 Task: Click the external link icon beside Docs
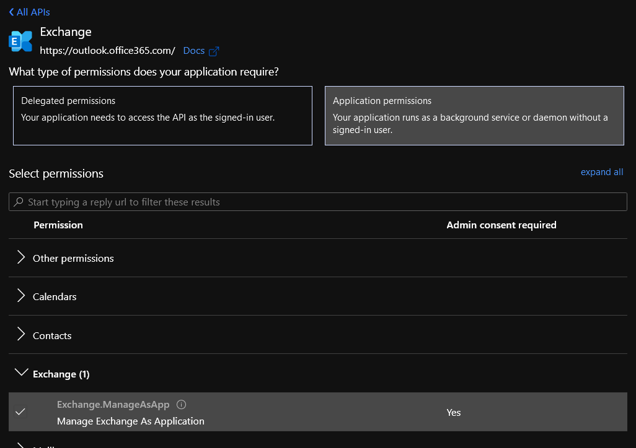[x=214, y=51]
